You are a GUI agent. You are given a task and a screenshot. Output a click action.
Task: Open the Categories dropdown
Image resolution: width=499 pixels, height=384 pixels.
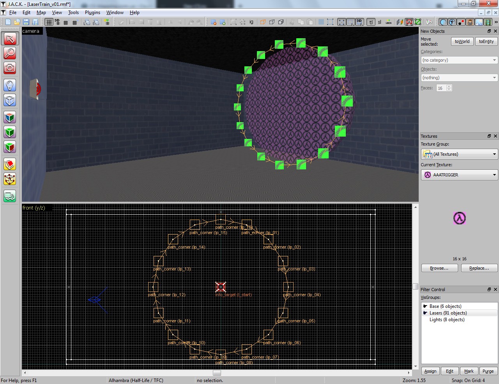[459, 60]
